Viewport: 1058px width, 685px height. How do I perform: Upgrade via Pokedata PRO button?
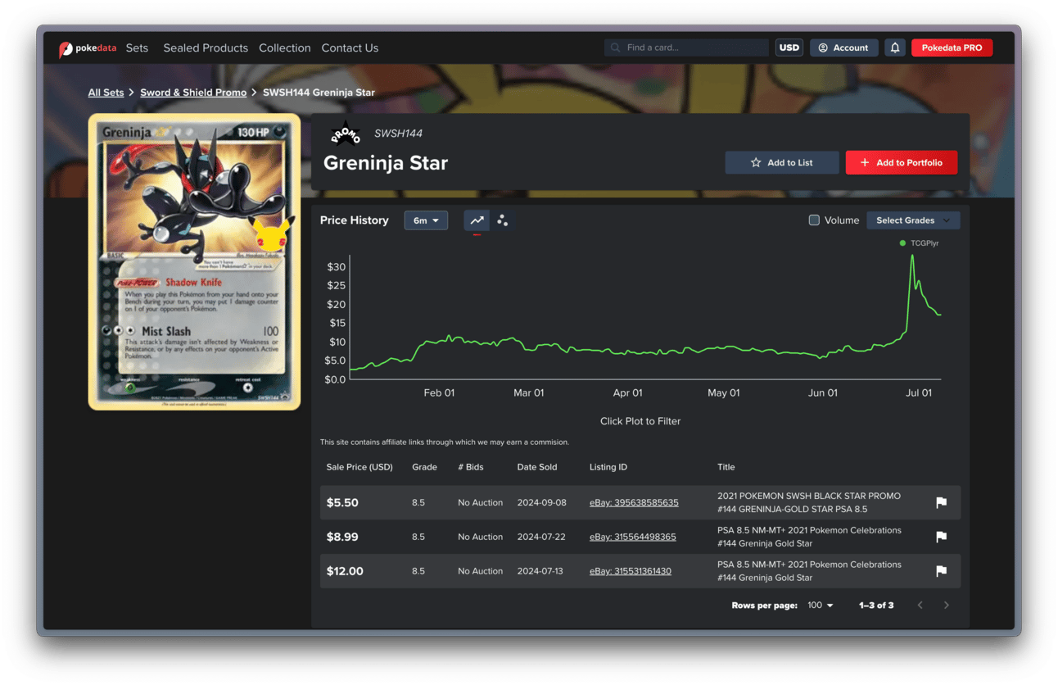[952, 48]
